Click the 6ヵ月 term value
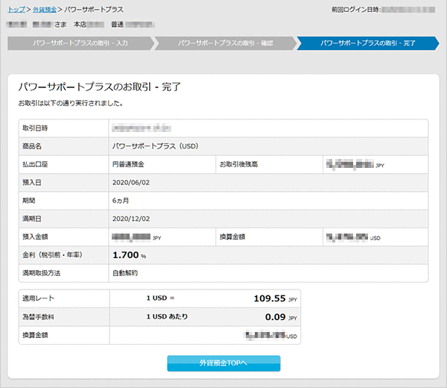Image resolution: width=447 pixels, height=388 pixels. point(122,200)
